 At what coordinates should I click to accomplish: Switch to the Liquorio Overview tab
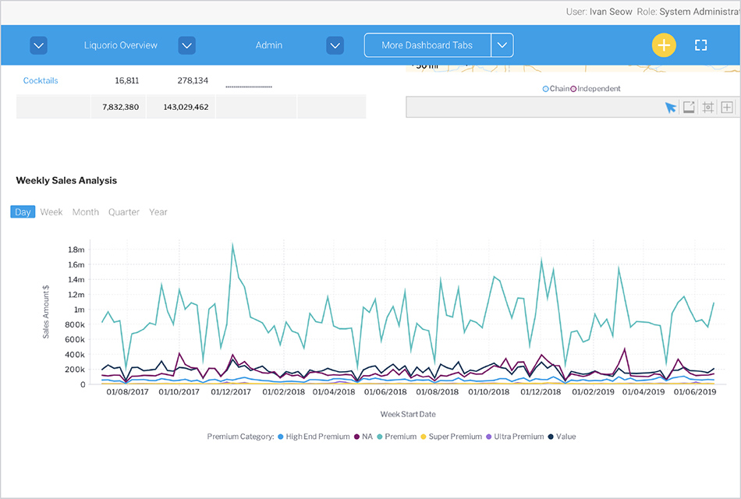[121, 45]
